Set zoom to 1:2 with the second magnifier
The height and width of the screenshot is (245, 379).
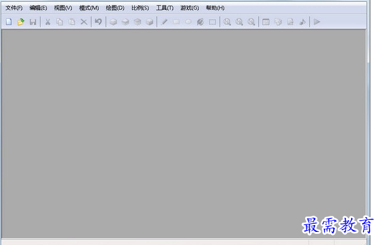(239, 22)
